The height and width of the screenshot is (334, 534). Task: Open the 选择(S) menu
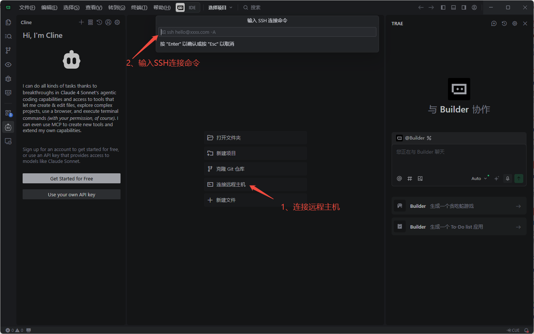pyautogui.click(x=71, y=7)
